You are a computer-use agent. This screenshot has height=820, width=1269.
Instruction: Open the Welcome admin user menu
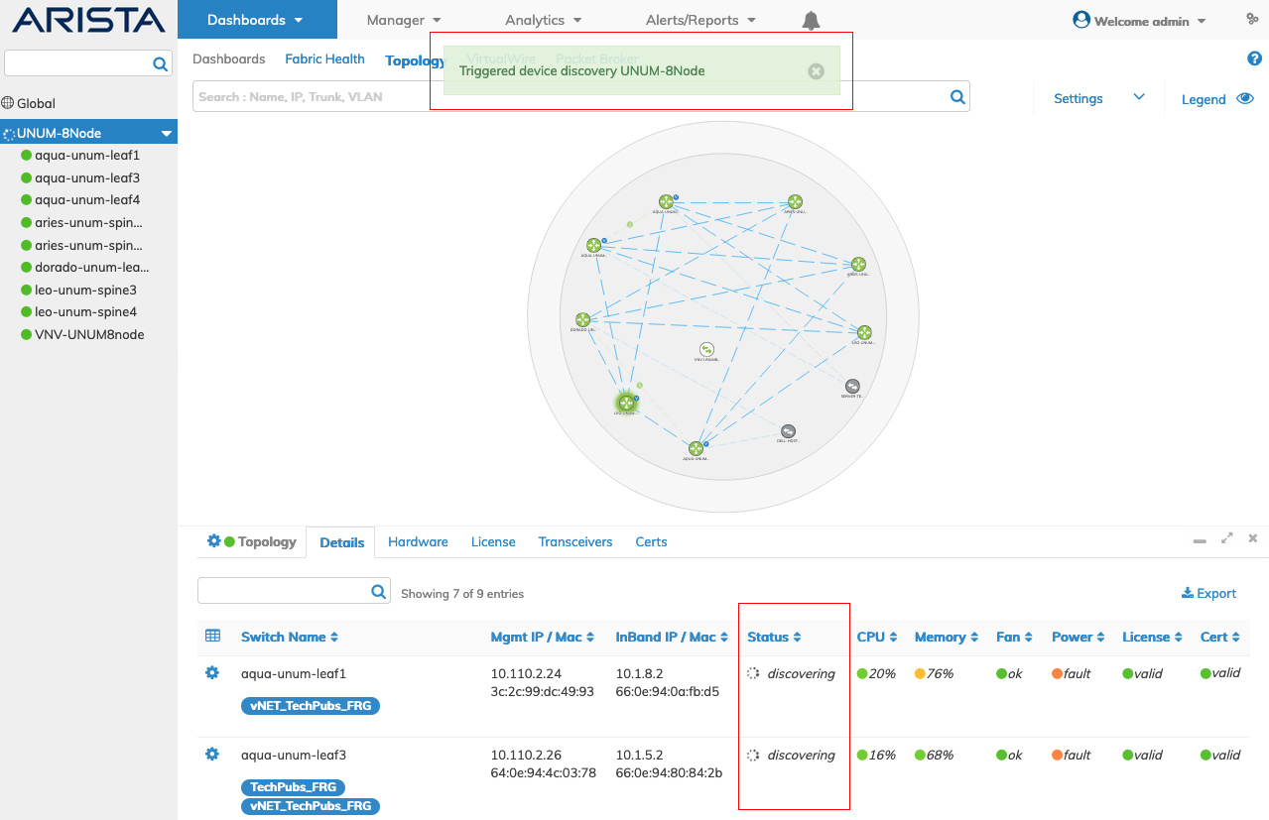coord(1140,21)
